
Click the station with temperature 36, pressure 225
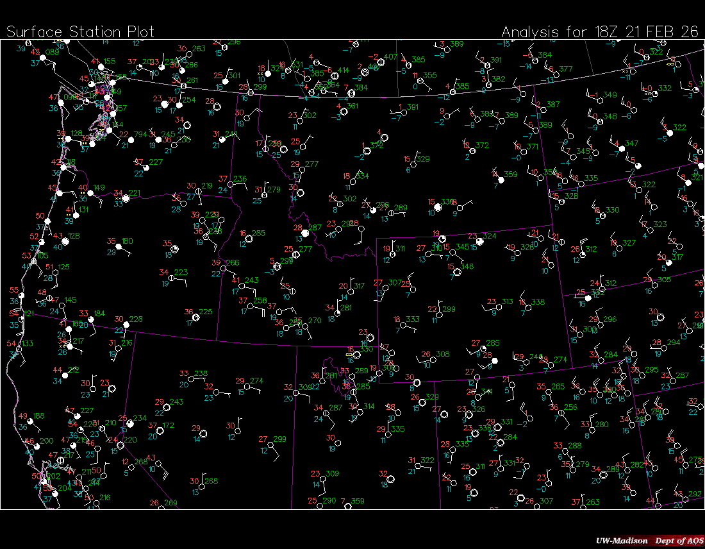pos(197,317)
